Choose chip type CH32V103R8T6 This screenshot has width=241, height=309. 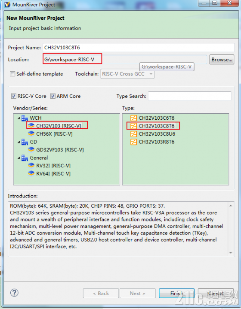pos(157,142)
